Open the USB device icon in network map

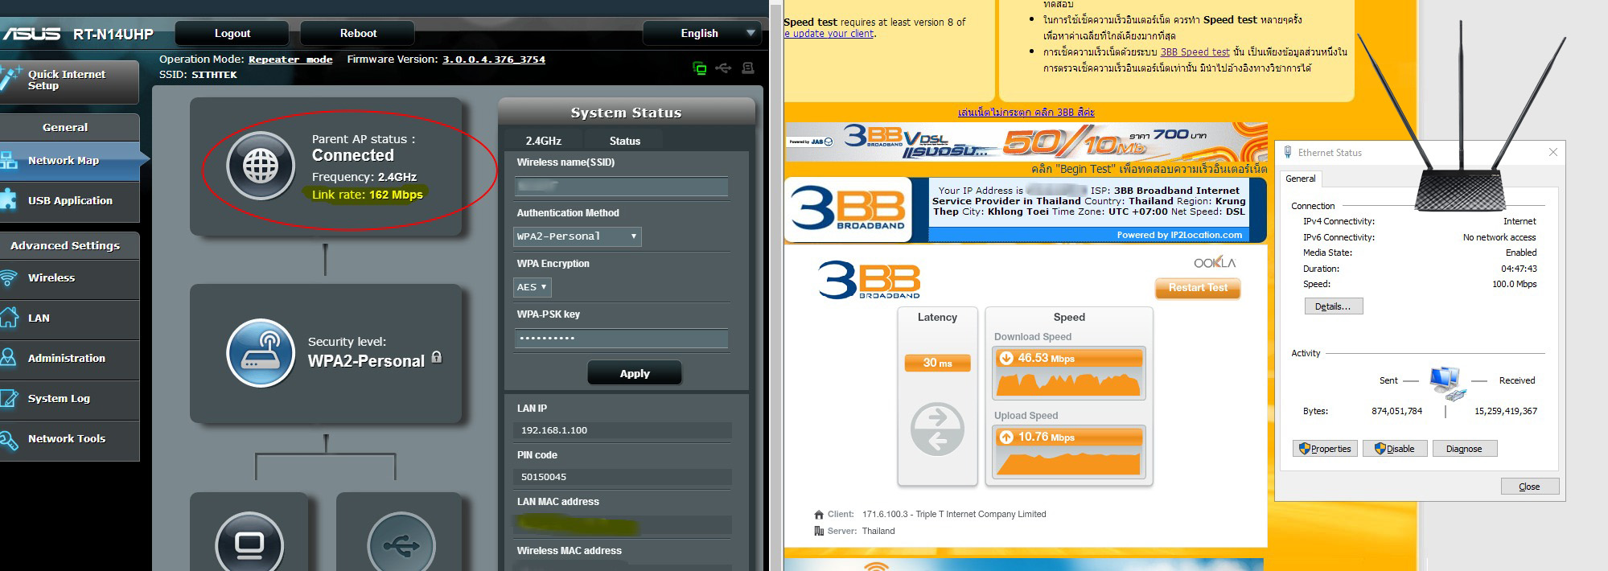point(401,543)
